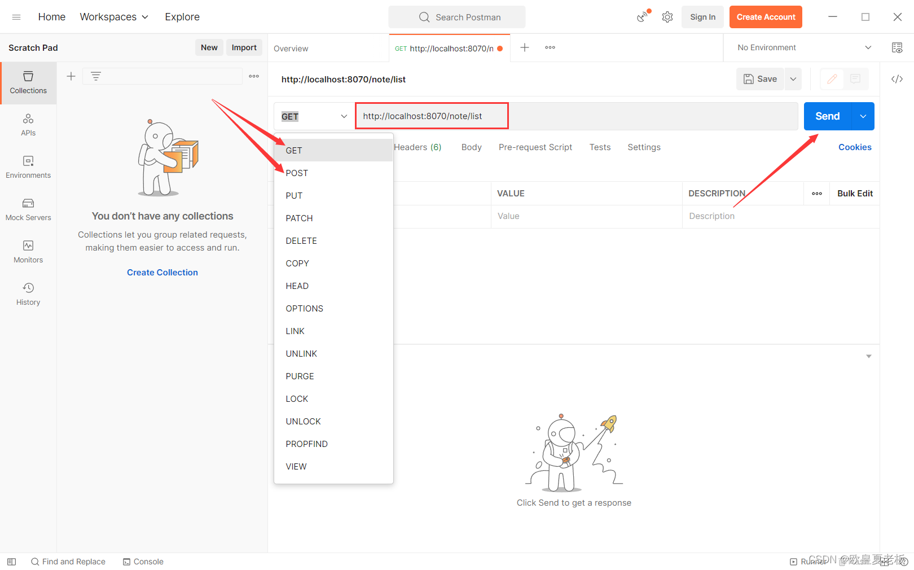914x570 pixels.
Task: Click the Value cell in params
Action: [587, 216]
